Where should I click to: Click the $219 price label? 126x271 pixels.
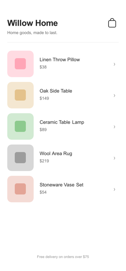pos(44,161)
